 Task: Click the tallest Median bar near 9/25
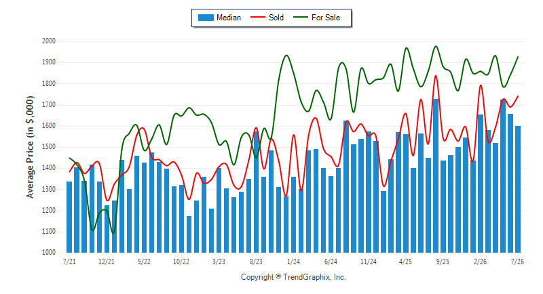[x=436, y=176]
